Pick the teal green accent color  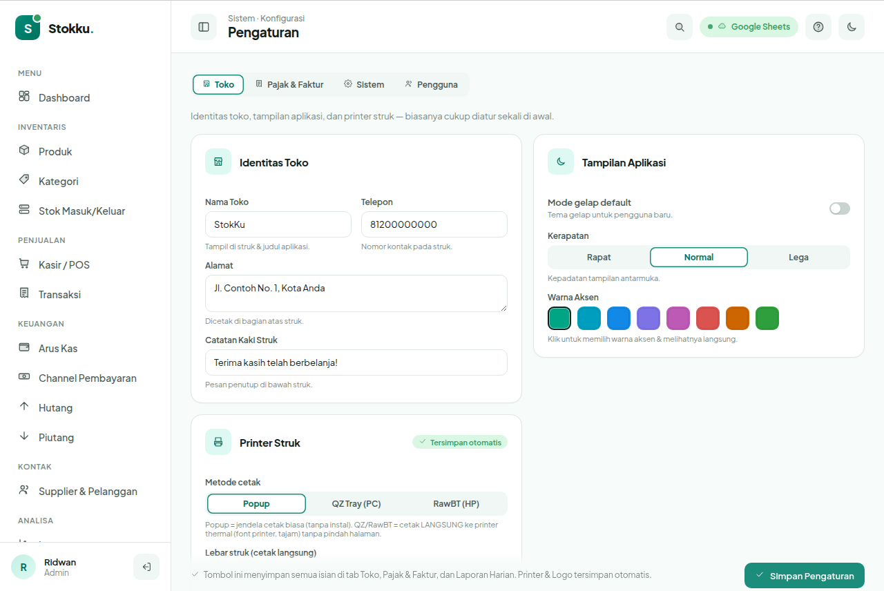tap(559, 318)
